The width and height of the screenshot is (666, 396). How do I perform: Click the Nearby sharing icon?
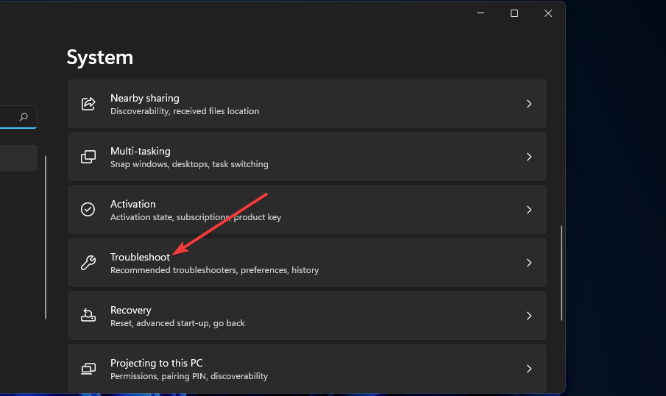point(88,104)
